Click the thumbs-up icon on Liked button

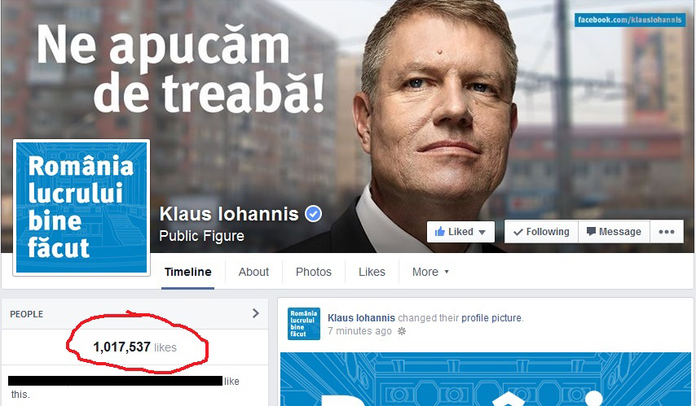(x=439, y=231)
